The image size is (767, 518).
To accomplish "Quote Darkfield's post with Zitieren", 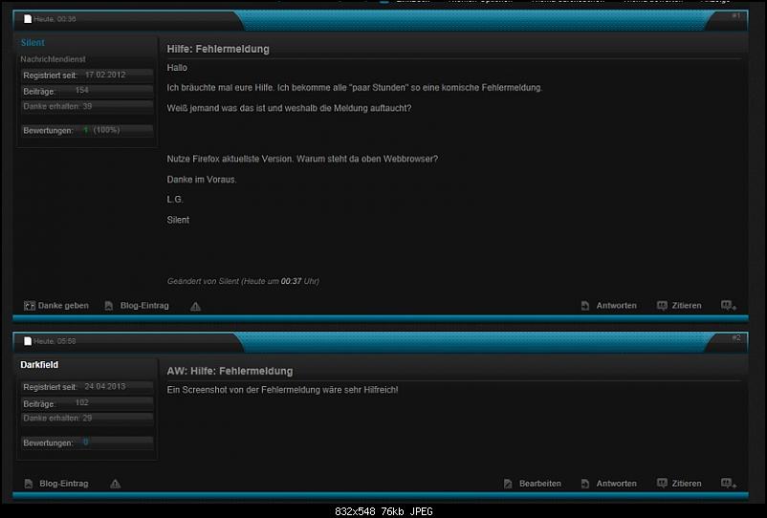I will click(679, 484).
